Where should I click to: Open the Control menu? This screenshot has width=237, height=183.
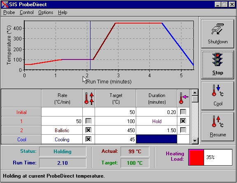[x=27, y=12]
